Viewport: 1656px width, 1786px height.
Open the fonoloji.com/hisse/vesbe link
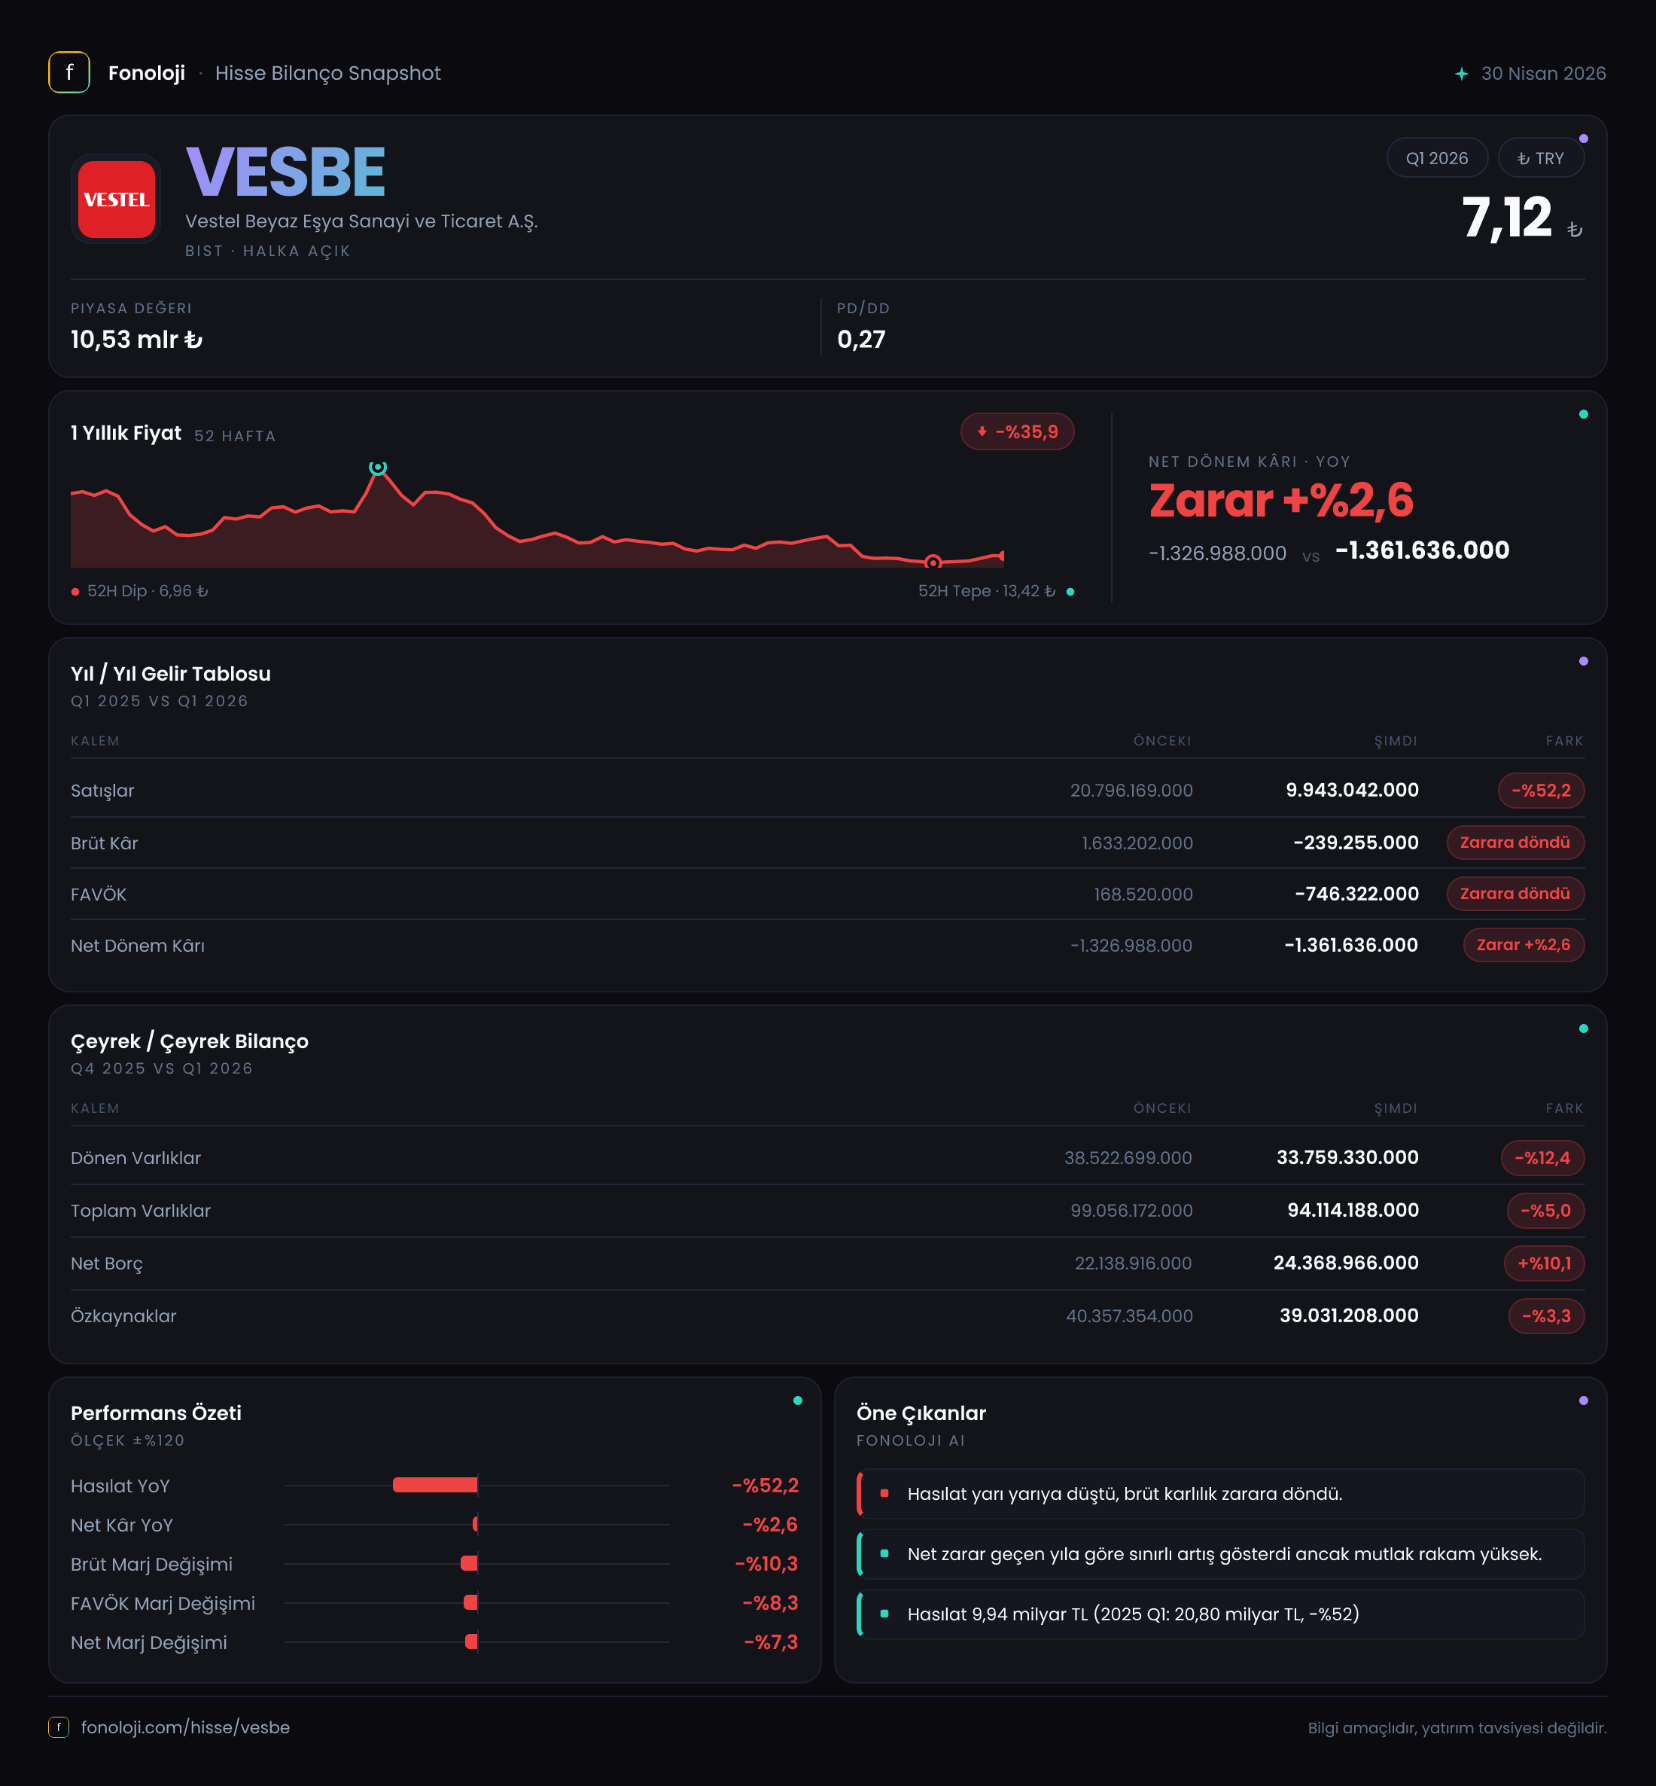coord(185,1727)
